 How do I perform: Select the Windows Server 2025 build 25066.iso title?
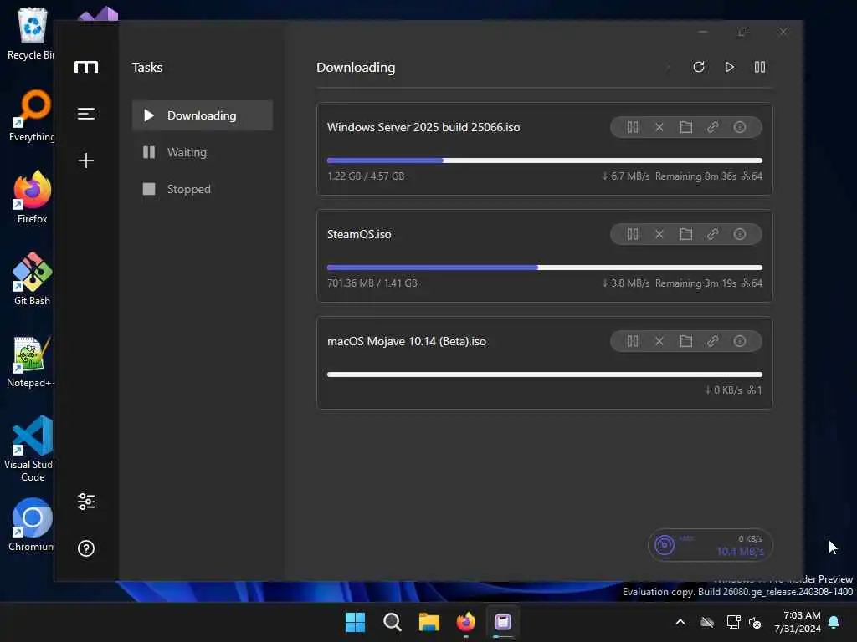pos(423,127)
